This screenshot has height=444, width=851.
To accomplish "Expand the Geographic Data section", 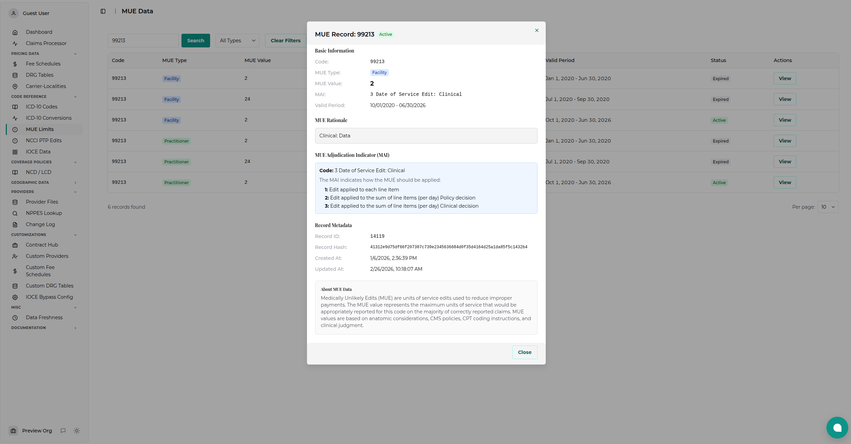I will tap(44, 182).
